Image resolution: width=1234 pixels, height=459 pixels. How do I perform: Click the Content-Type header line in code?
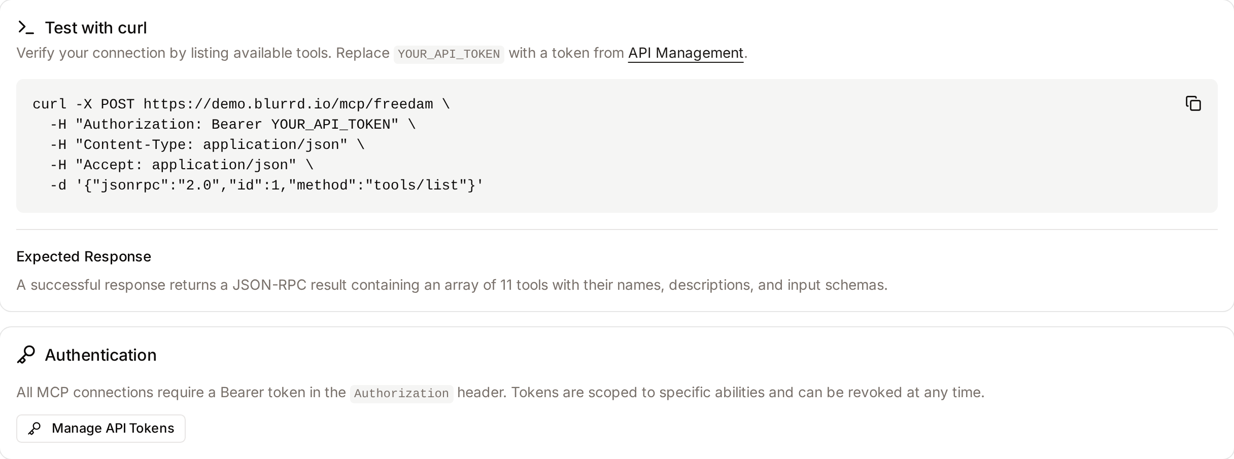[207, 145]
